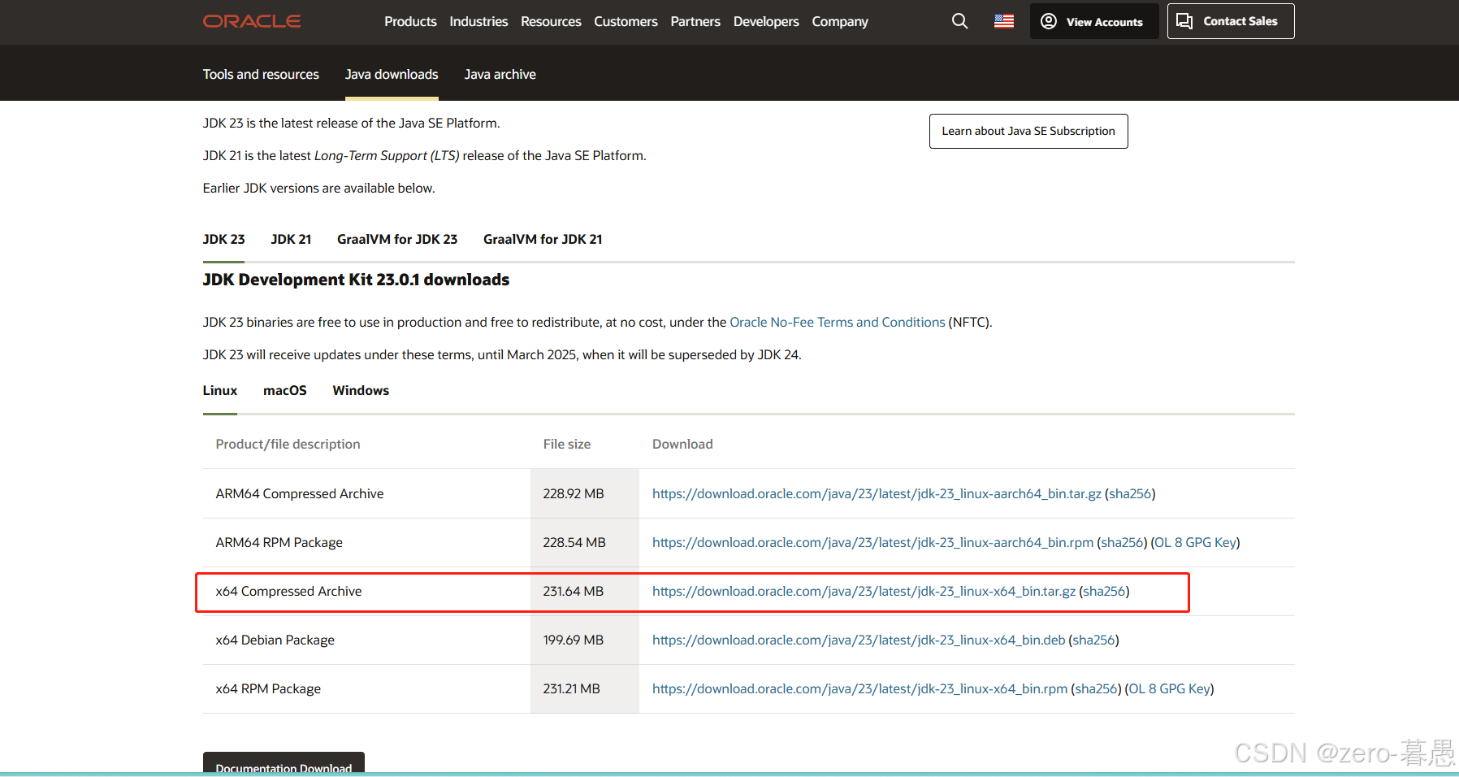The image size is (1459, 777).
Task: Switch to the Windows download tab
Action: (x=360, y=390)
